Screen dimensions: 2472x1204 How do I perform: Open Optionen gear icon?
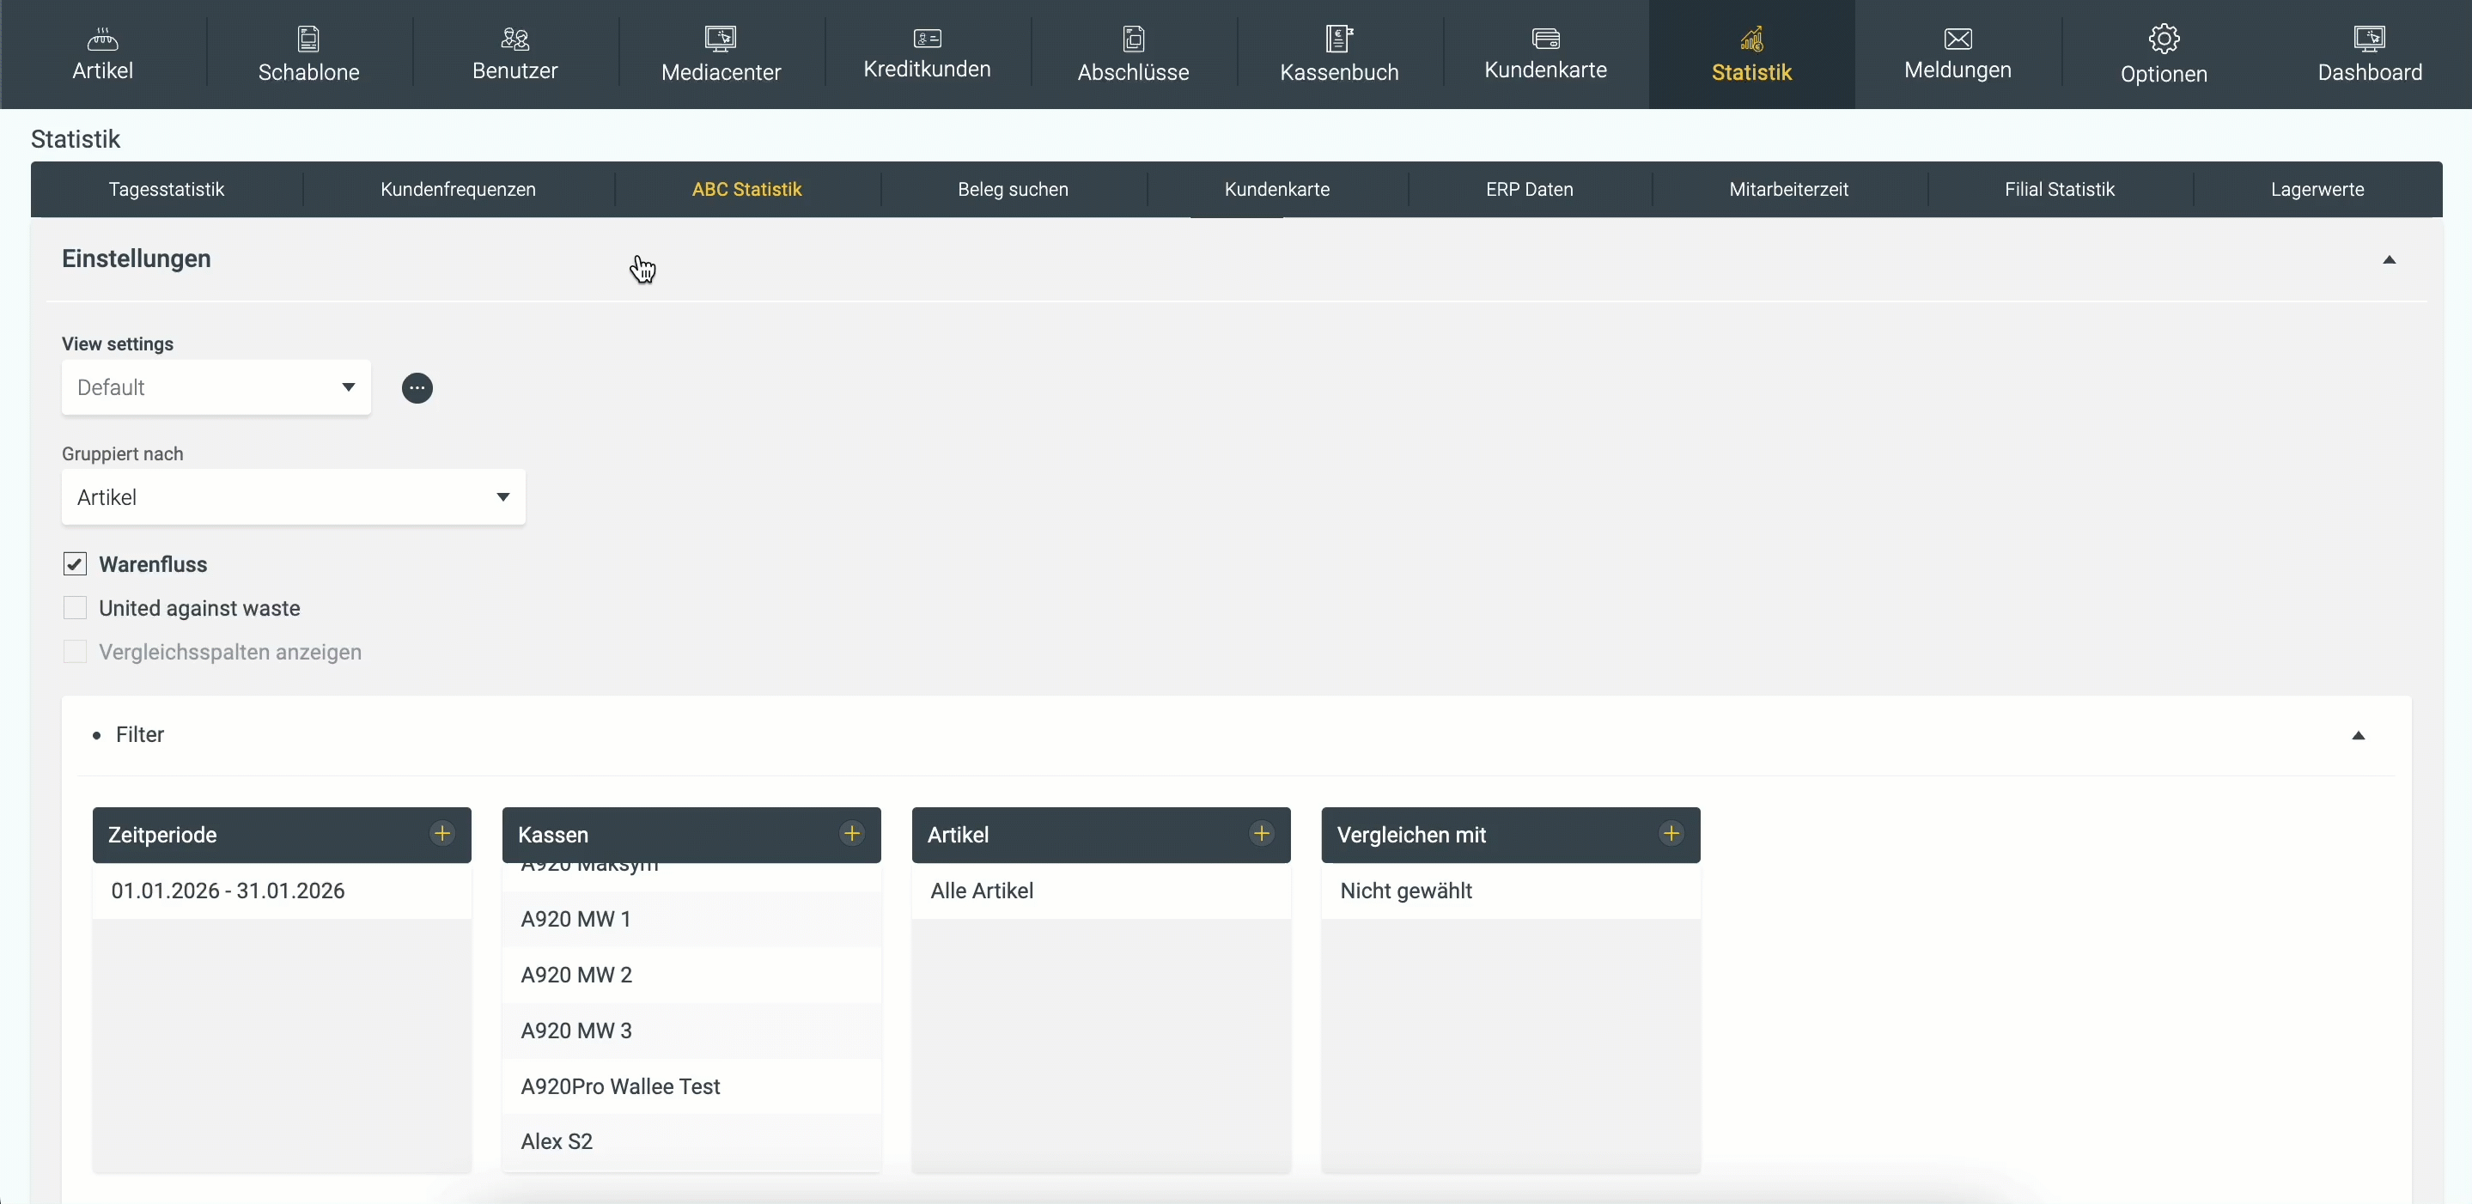click(x=2163, y=40)
